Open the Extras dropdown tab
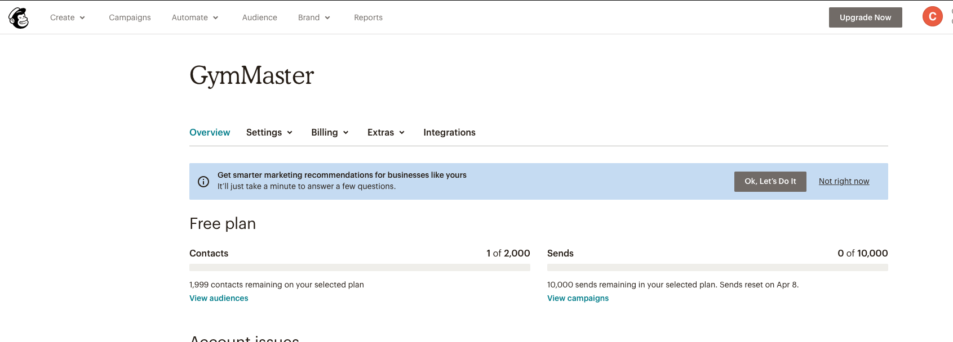 386,132
